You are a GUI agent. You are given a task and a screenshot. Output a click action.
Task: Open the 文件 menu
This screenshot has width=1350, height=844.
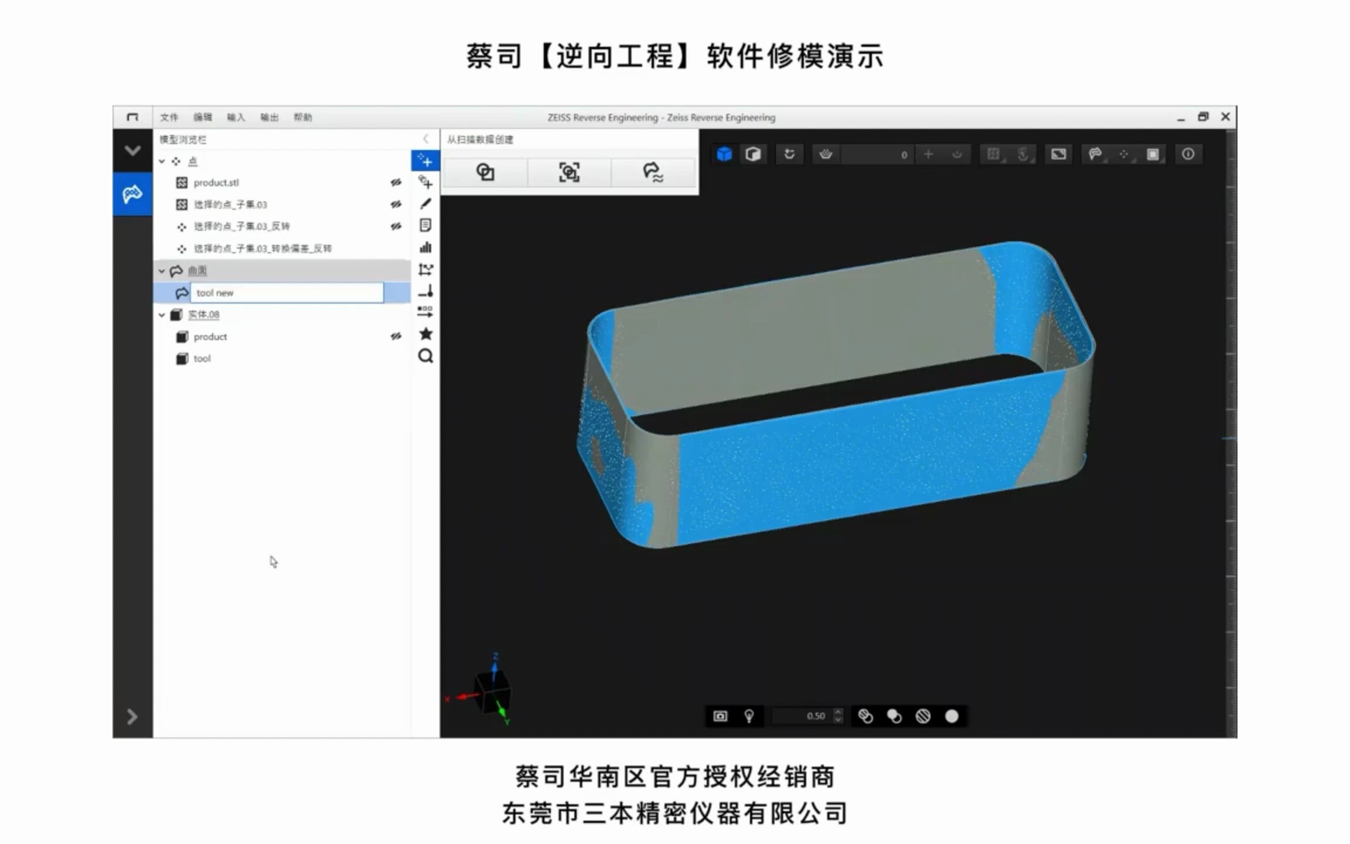click(x=169, y=117)
